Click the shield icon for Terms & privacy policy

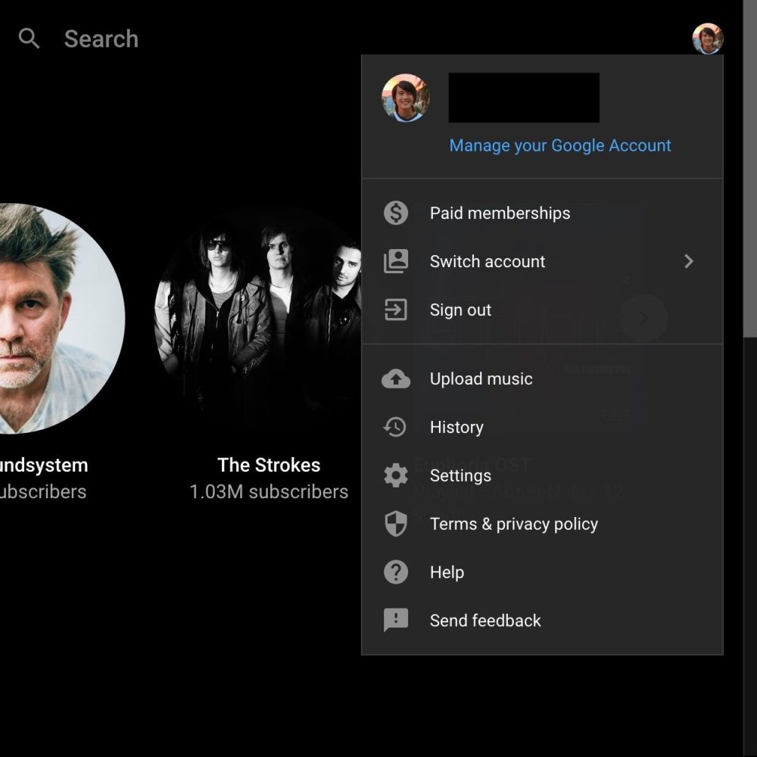(x=396, y=524)
